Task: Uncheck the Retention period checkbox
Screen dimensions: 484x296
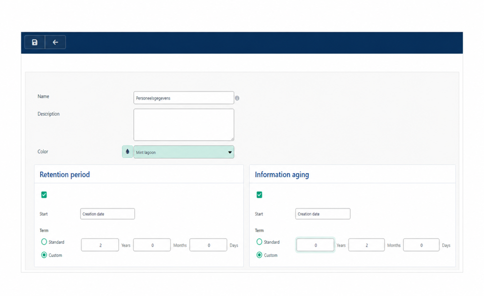Action: 44,194
